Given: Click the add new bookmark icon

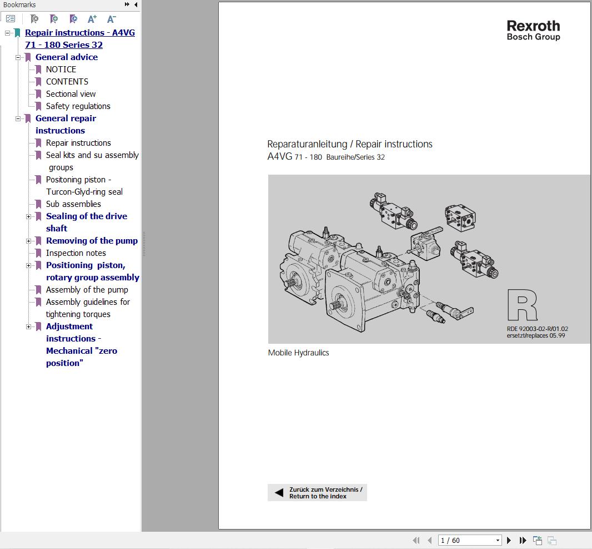Looking at the screenshot, I should tap(54, 18).
